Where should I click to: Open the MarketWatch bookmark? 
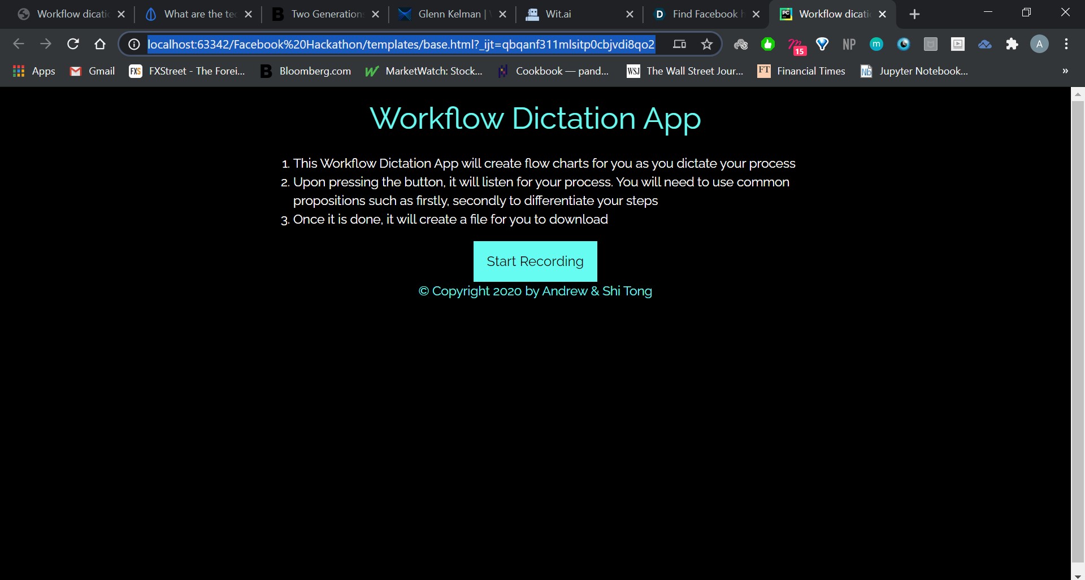[424, 71]
